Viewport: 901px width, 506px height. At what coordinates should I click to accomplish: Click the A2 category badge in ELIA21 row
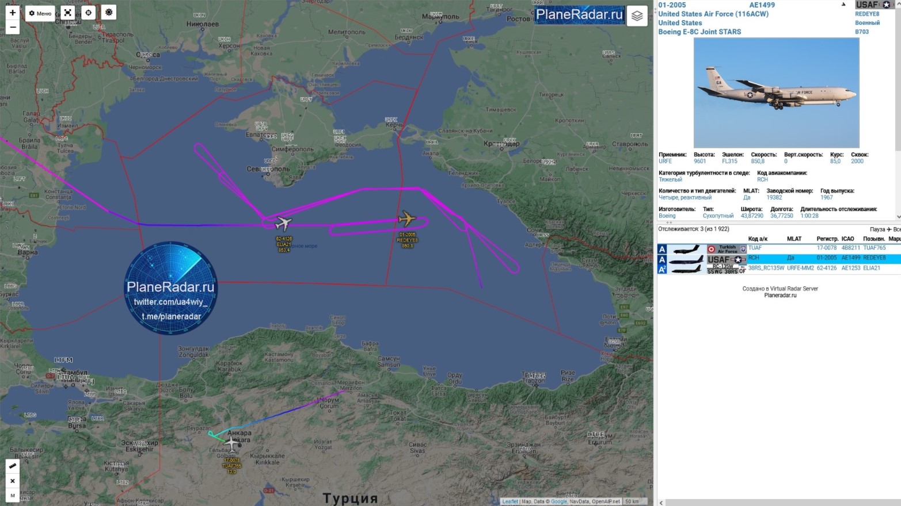pyautogui.click(x=662, y=269)
